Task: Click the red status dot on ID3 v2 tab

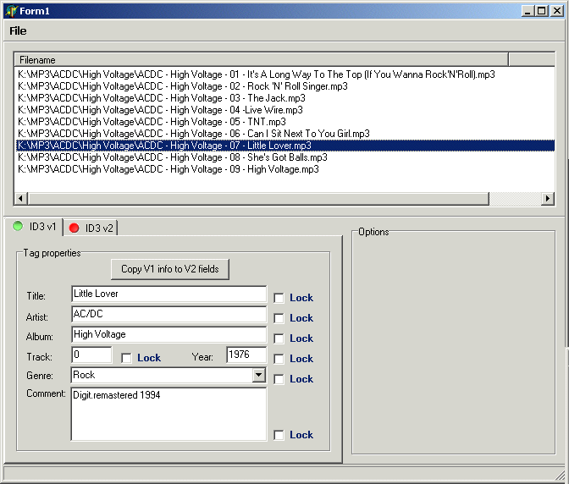Action: point(74,228)
